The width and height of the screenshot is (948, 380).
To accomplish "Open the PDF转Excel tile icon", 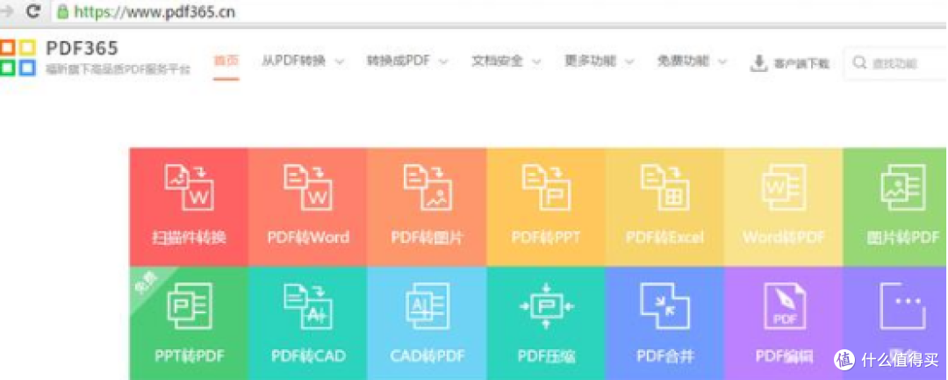I will [x=665, y=187].
